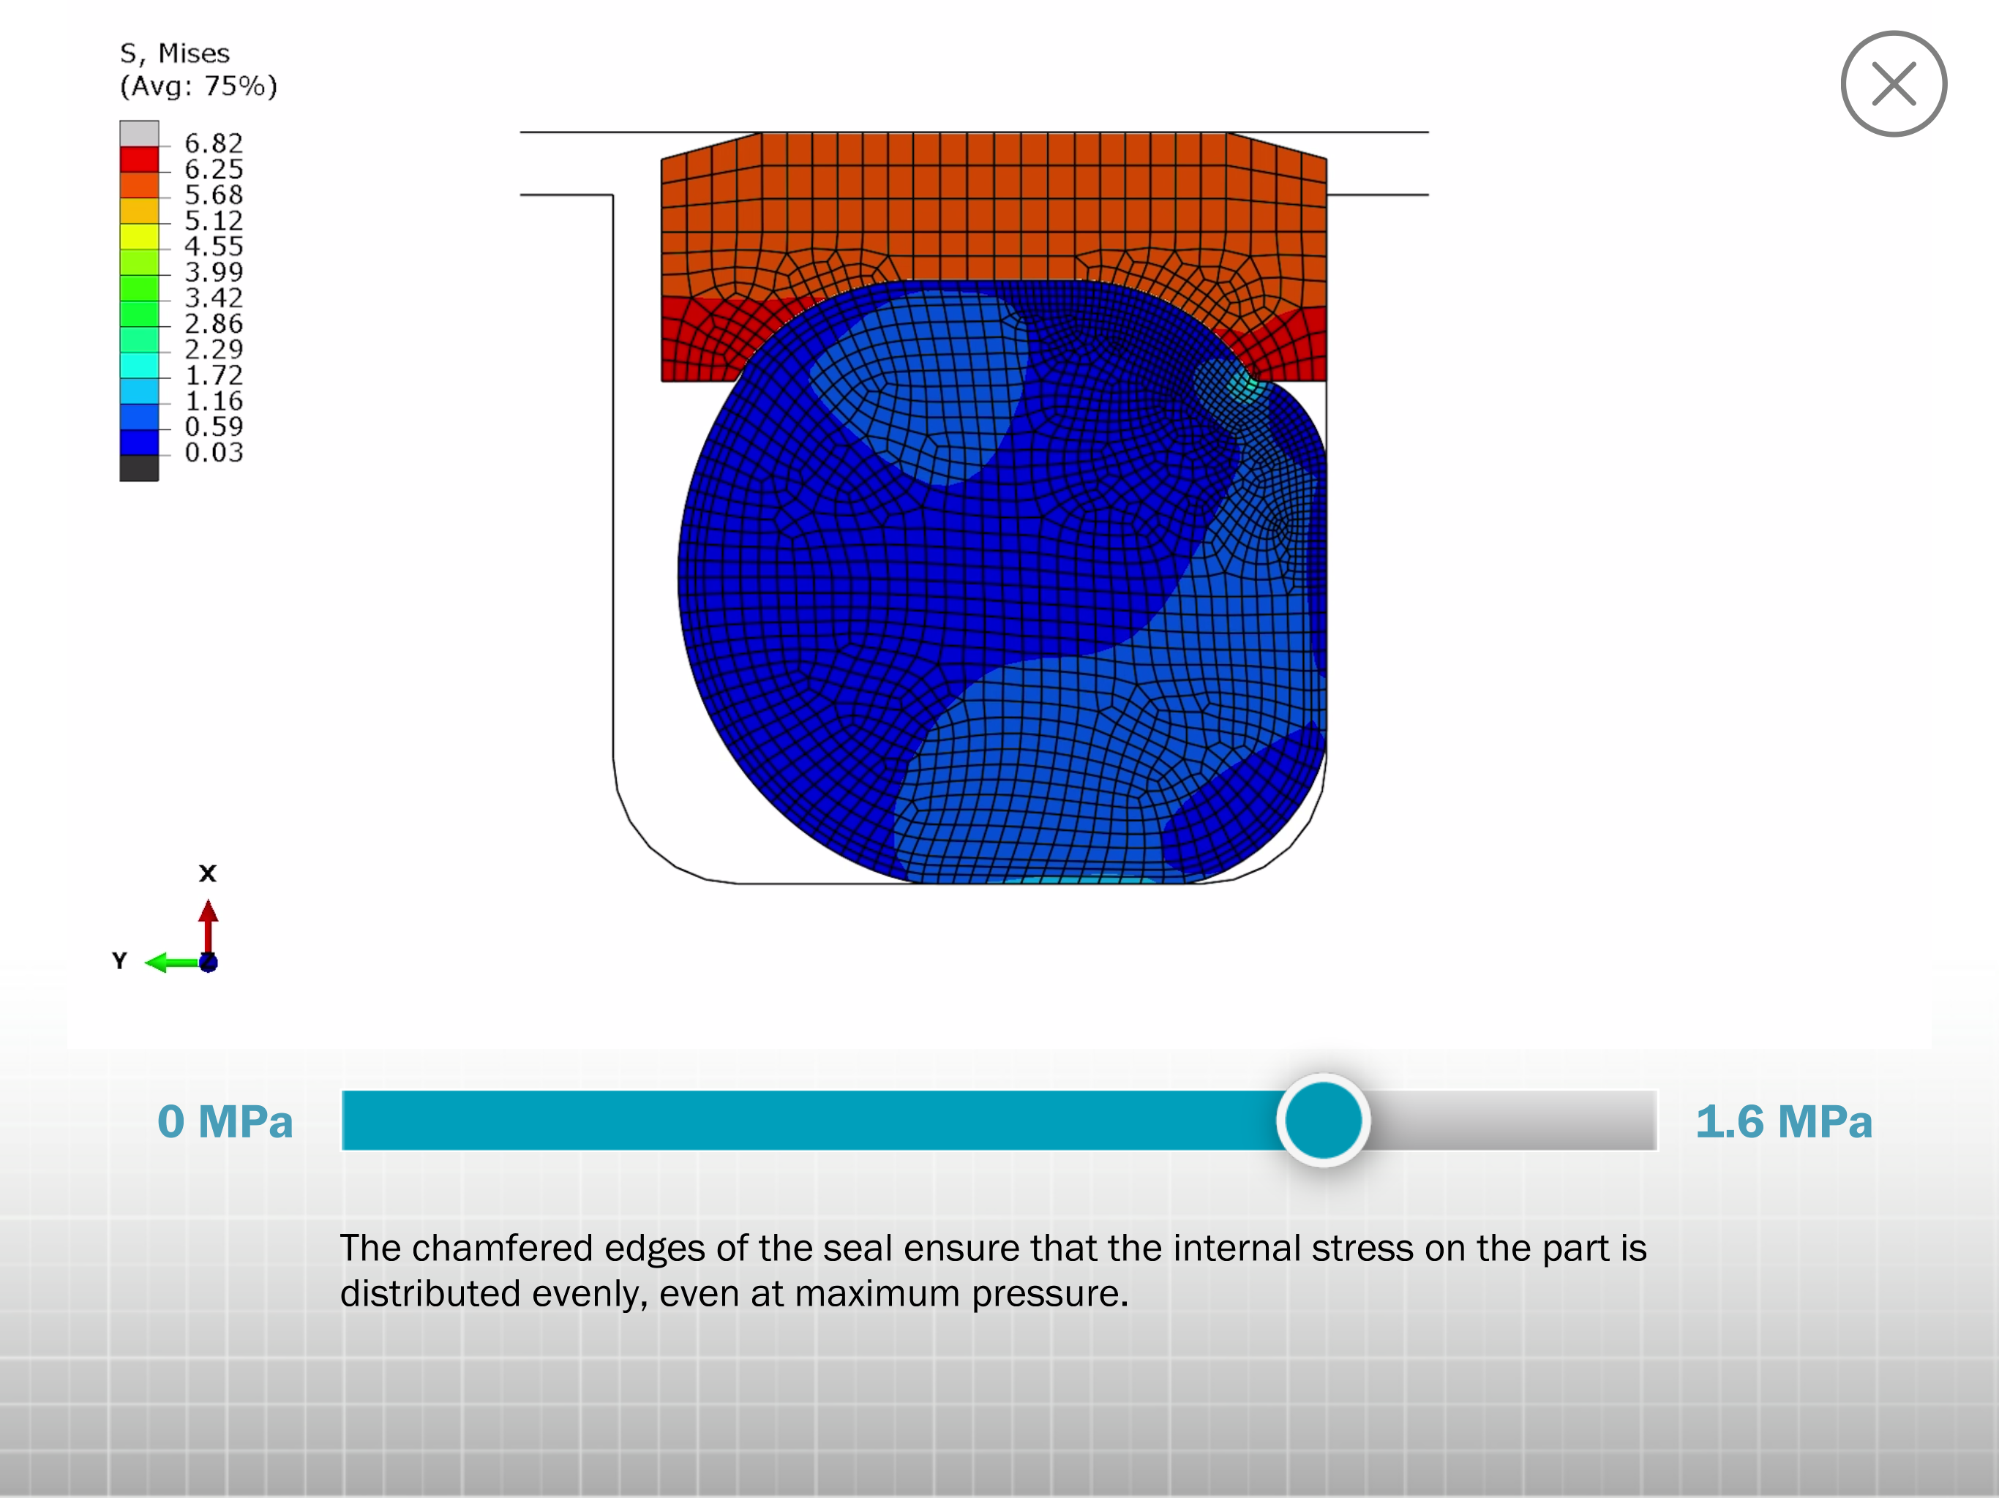Click the yellow legend color swatch

[x=139, y=237]
